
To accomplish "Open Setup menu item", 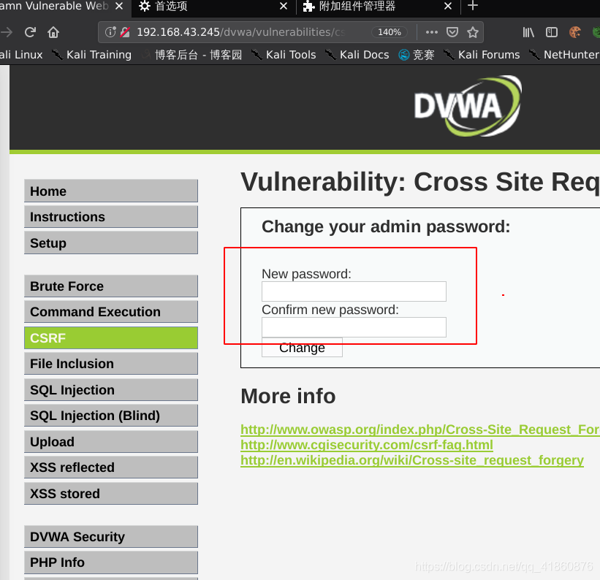I will coord(111,243).
